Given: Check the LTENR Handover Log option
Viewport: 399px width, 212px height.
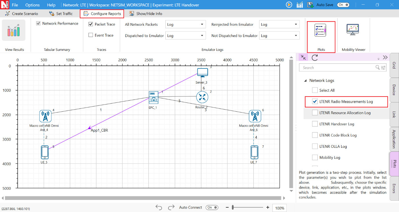Looking at the screenshot, I should pos(315,124).
